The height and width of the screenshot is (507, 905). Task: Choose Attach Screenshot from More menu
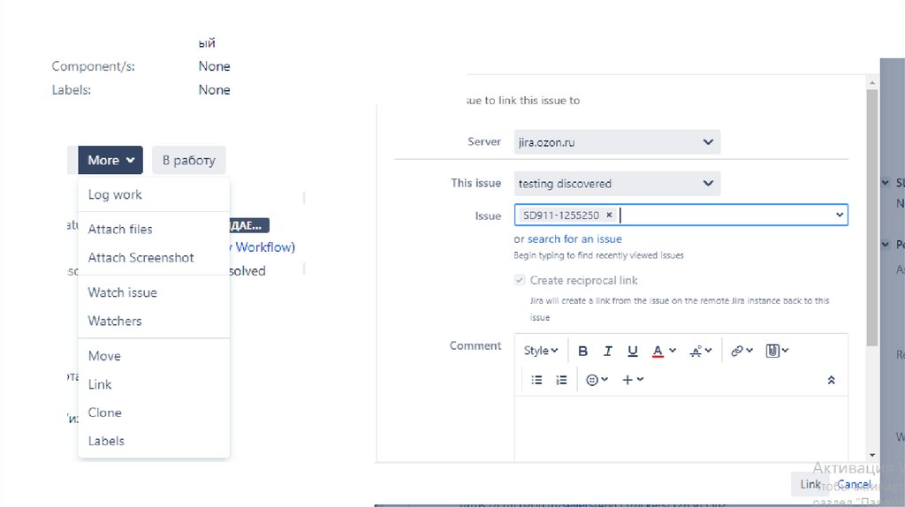click(154, 258)
